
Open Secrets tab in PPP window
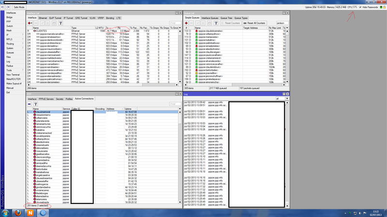pos(60,99)
